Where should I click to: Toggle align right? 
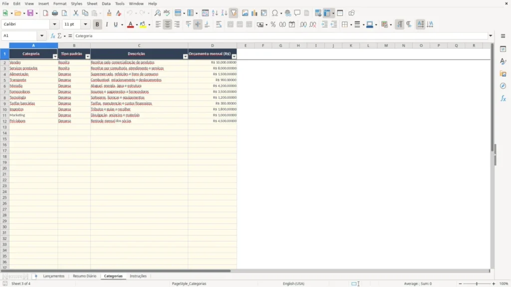(x=177, y=24)
